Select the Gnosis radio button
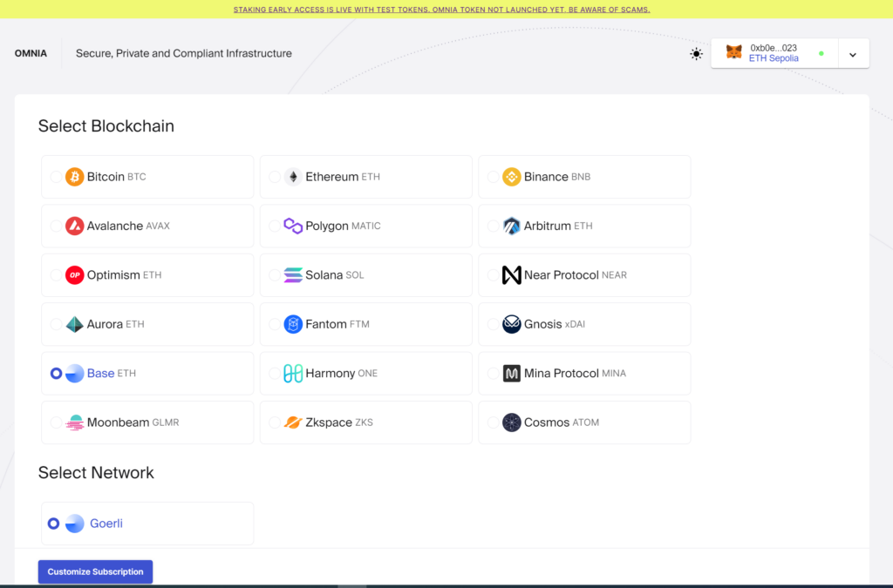Screen dimensions: 893x588 tap(494, 324)
